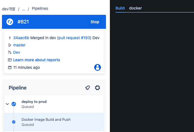Switch to the Build tab
This screenshot has height=132, width=194.
tap(120, 8)
